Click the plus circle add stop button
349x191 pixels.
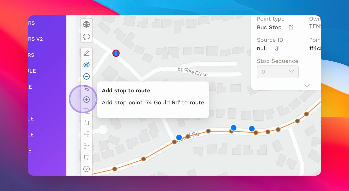point(87,99)
